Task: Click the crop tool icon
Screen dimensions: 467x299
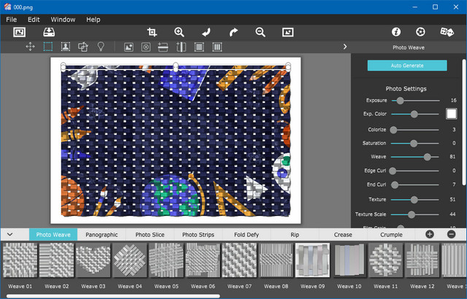Action: coord(152,32)
